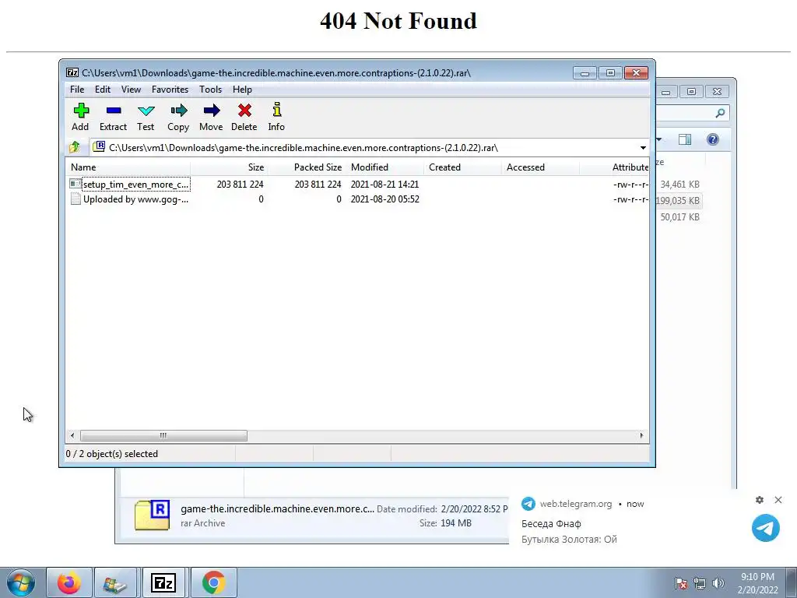The image size is (797, 598).
Task: Sort by Created column header
Action: tap(462, 167)
